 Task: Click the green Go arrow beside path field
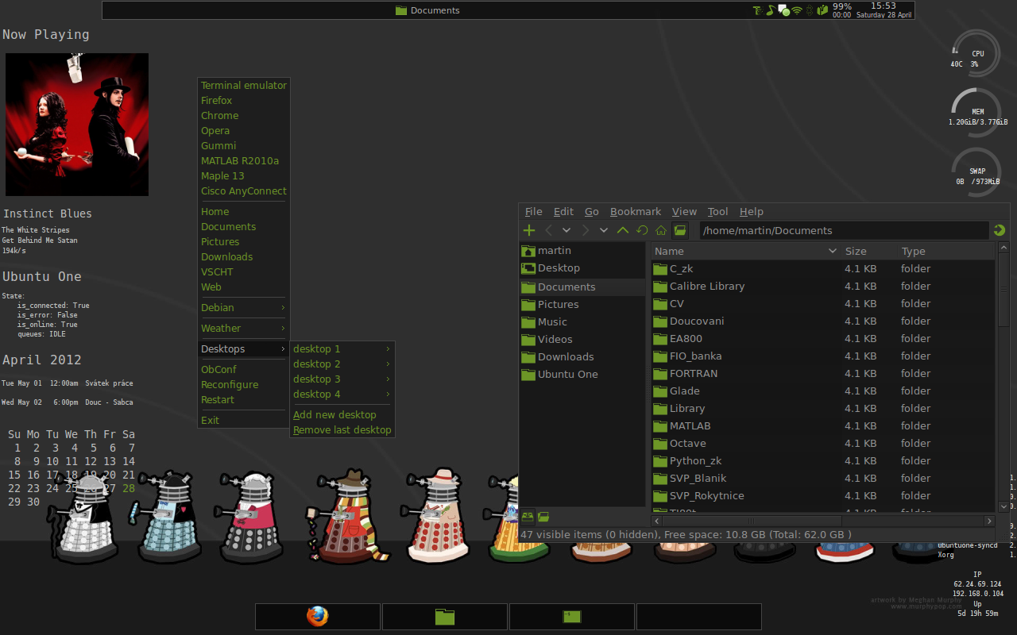click(x=1000, y=230)
